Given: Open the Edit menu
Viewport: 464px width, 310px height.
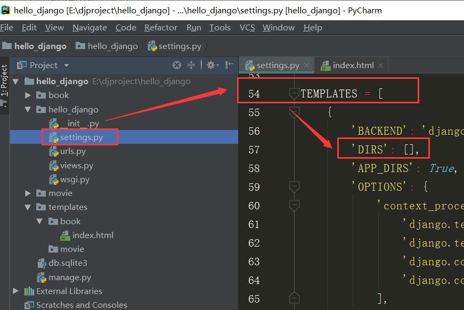Looking at the screenshot, I should point(29,28).
